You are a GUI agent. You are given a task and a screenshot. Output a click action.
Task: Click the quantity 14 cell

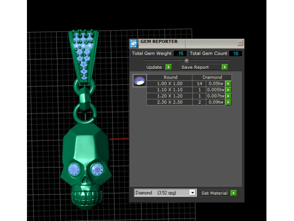point(200,83)
